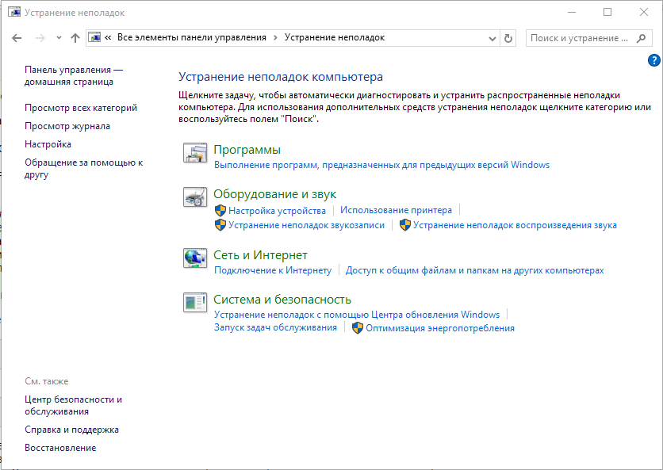This screenshot has width=663, height=470.
Task: Open Восстановление link in sidebar
Action: click(60, 448)
